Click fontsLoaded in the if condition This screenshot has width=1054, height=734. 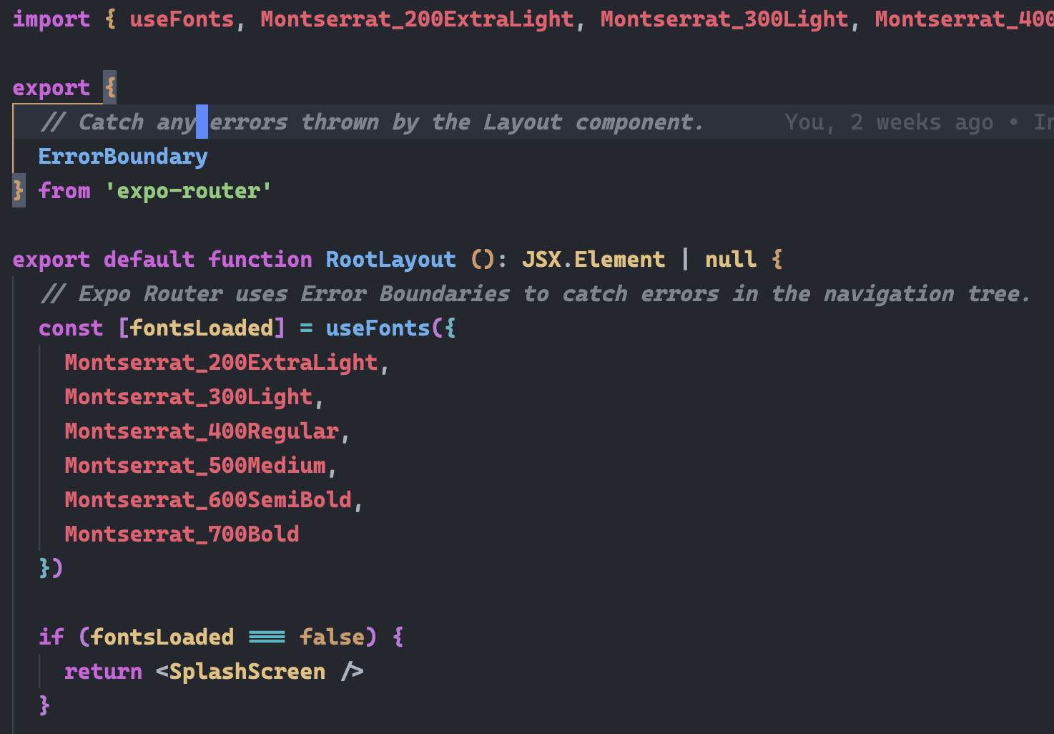(162, 637)
